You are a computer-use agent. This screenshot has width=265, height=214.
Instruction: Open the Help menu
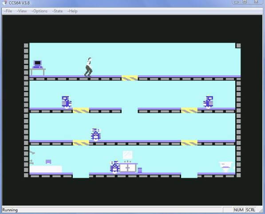click(x=72, y=11)
